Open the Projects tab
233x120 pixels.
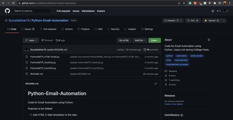(x=84, y=29)
